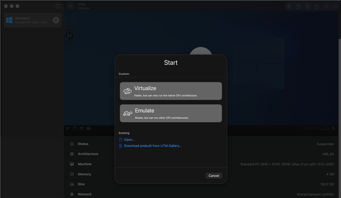The height and width of the screenshot is (198, 341).
Task: Click the Network globe icon
Action: click(x=72, y=194)
